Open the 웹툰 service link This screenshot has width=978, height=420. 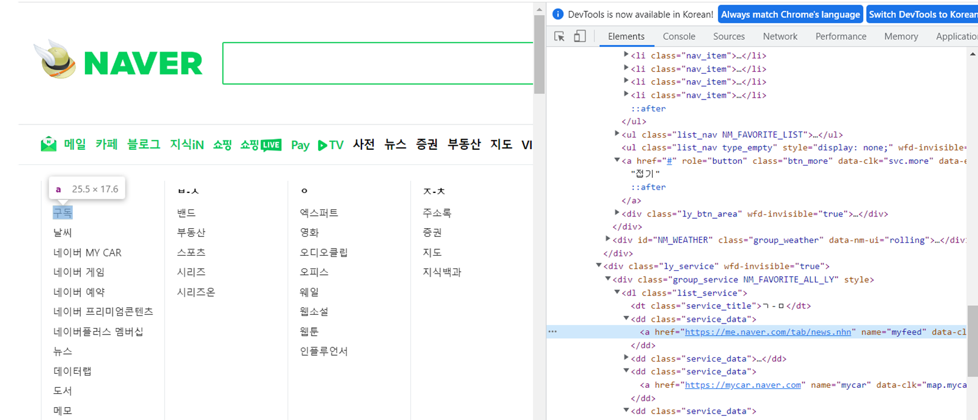309,332
